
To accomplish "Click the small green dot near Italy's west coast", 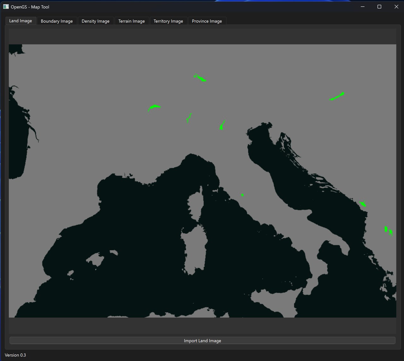I will tap(242, 195).
